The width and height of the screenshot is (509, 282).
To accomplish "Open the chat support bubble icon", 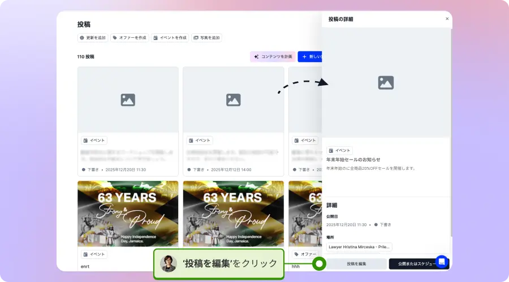I will [x=442, y=262].
